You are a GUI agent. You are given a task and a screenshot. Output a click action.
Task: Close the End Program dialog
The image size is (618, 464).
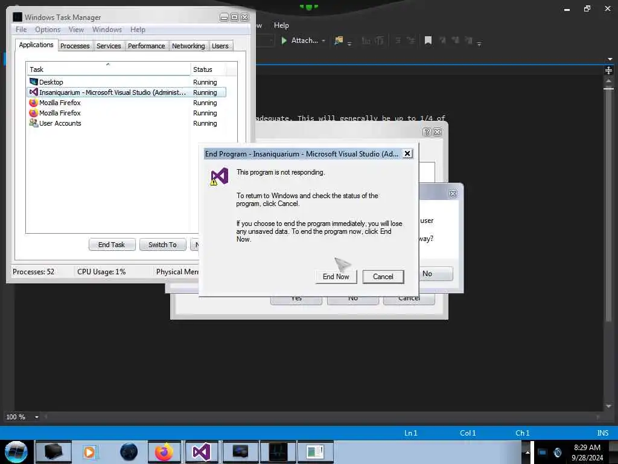(x=407, y=153)
